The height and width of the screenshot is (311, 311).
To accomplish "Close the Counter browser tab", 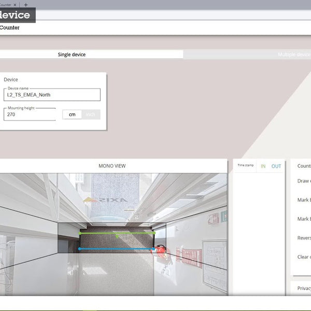I will point(15,5).
